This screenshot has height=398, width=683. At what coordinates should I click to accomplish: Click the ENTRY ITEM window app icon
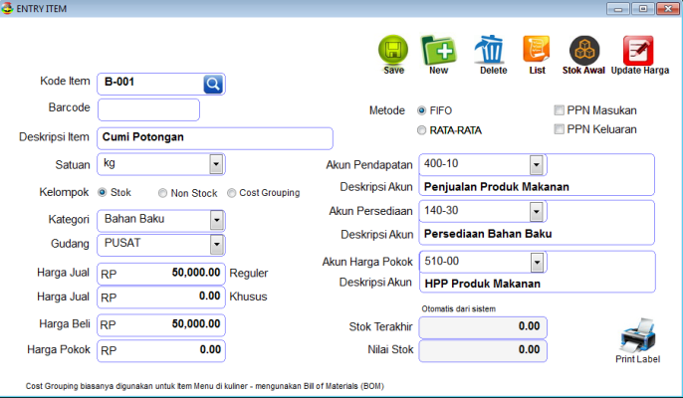(7, 8)
